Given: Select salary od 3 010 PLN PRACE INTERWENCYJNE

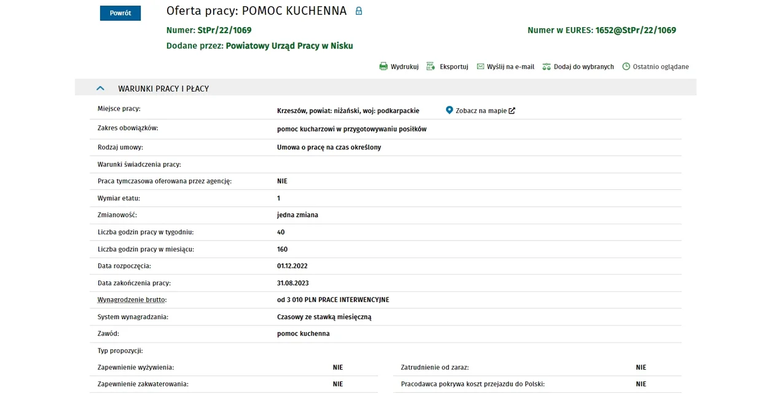Looking at the screenshot, I should pyautogui.click(x=333, y=300).
